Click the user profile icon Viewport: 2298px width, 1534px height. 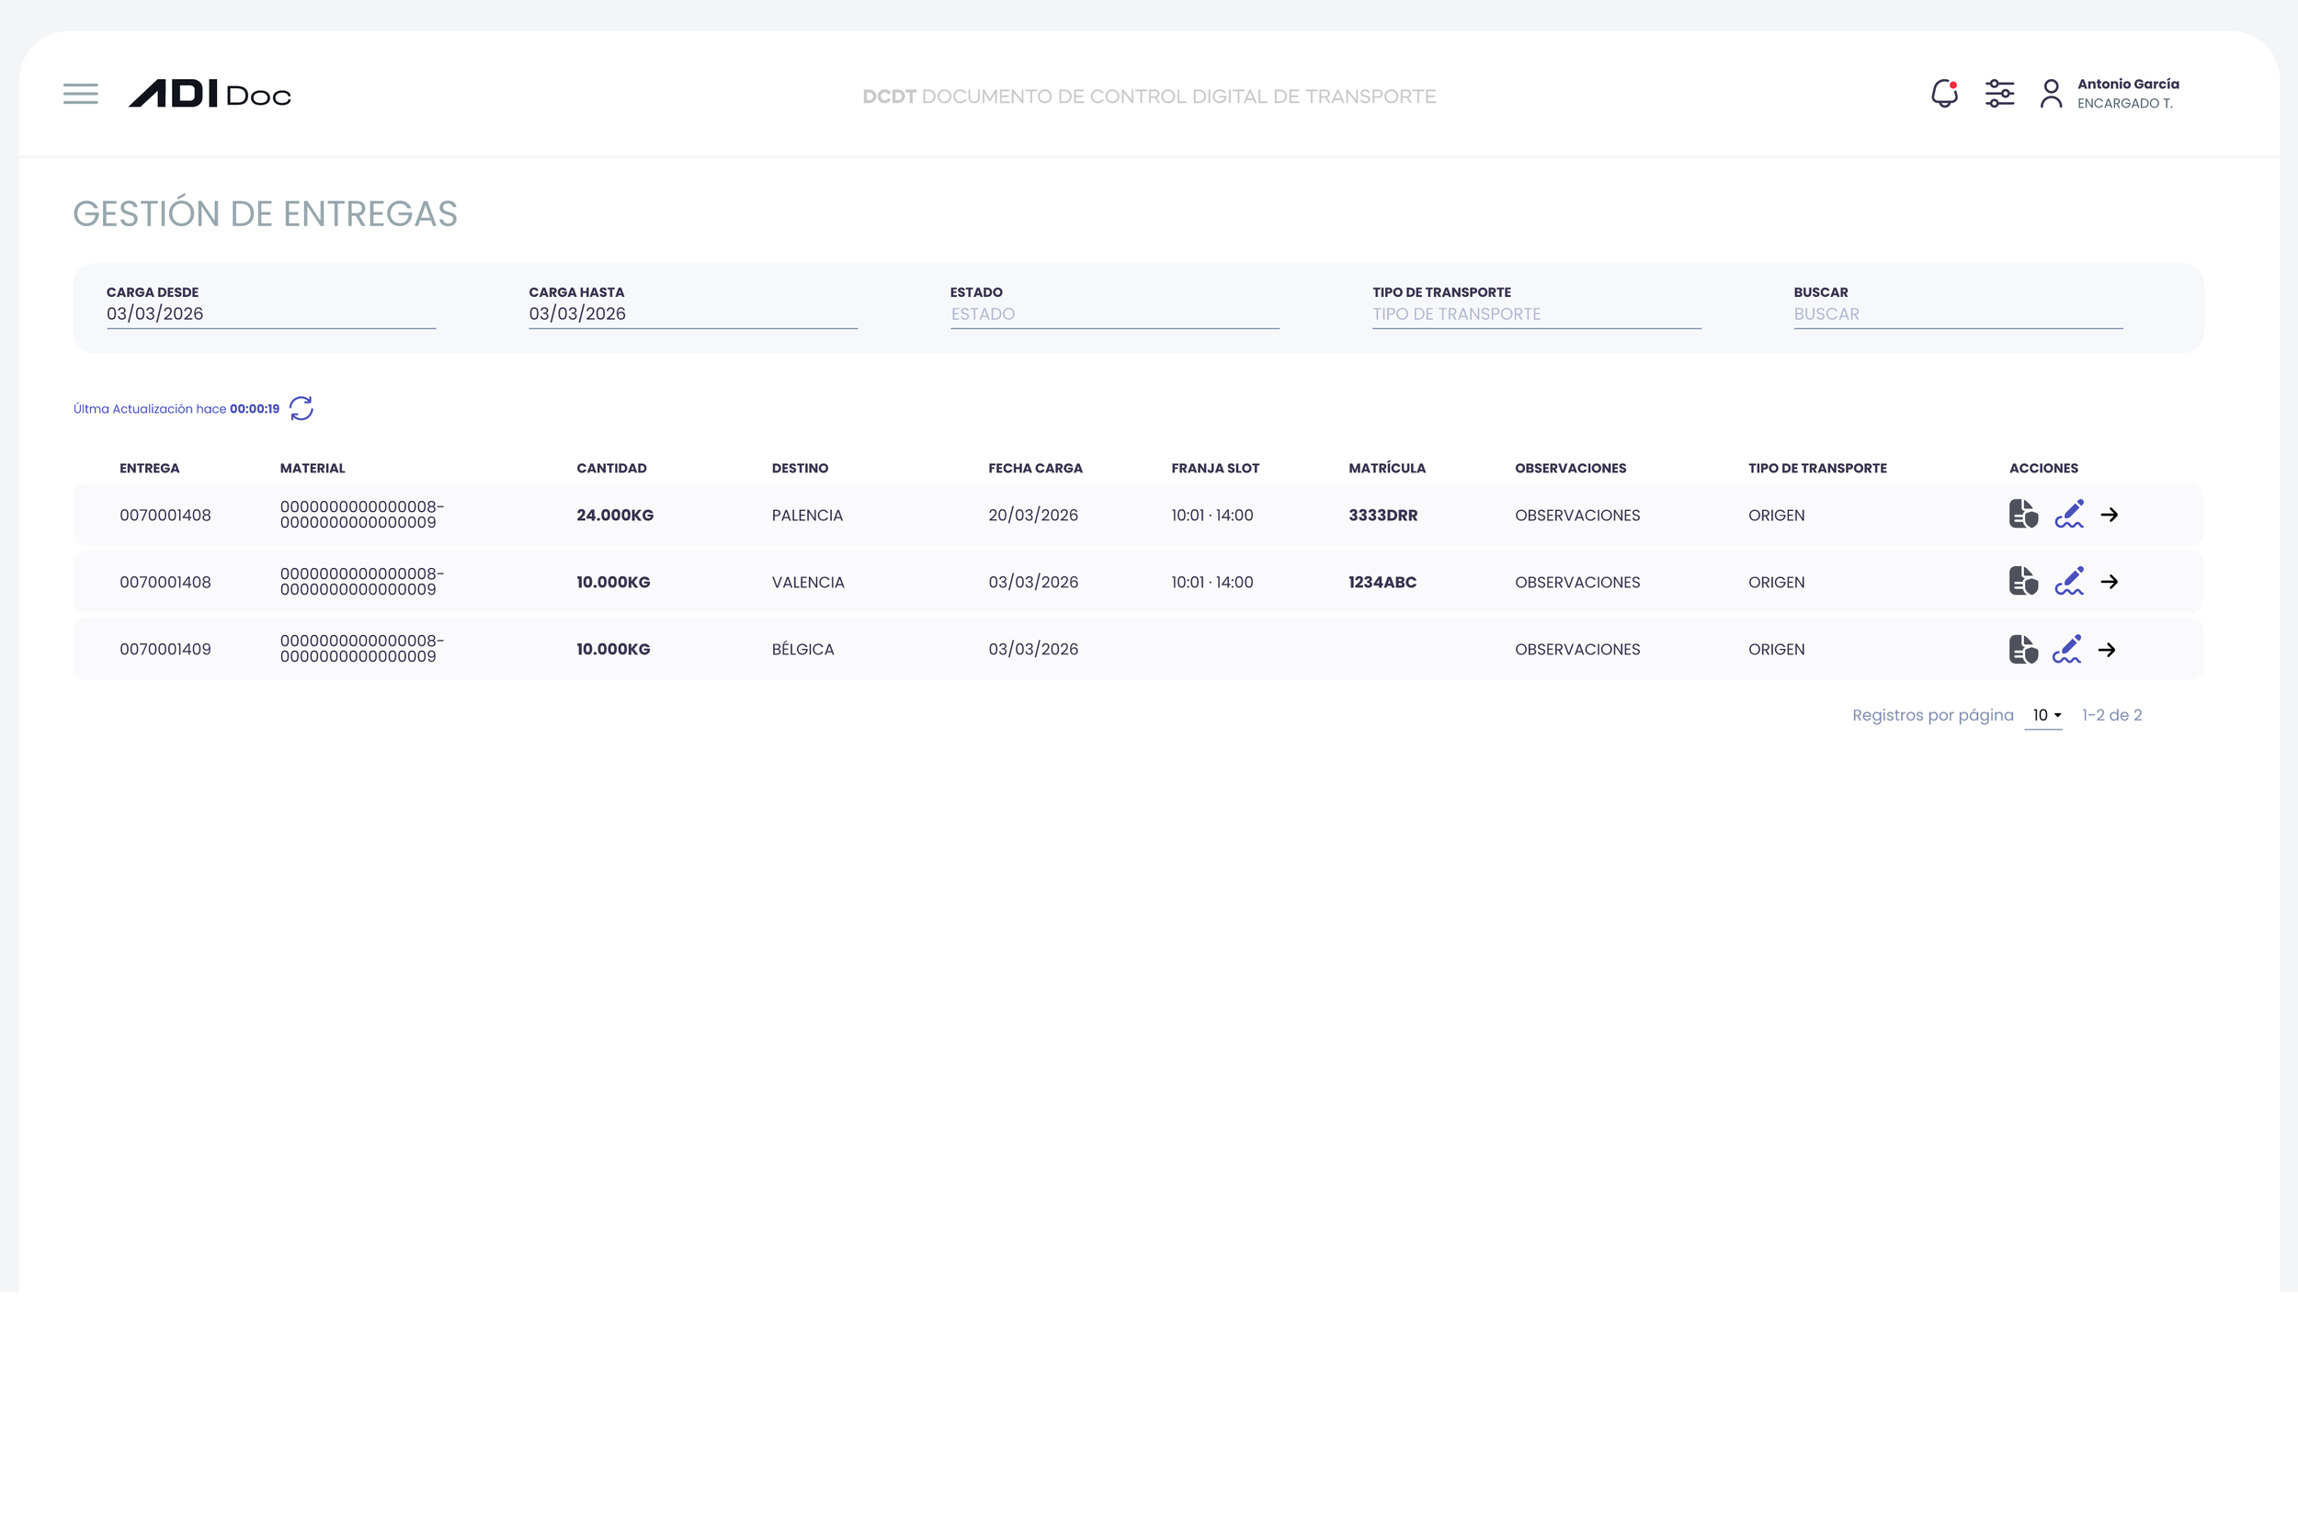[2051, 94]
